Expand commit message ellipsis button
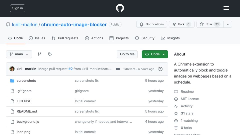240x135 pixels. tap(118, 69)
